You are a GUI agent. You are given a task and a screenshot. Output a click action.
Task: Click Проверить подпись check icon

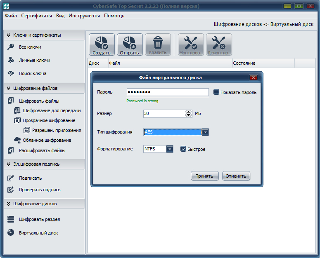tap(11, 190)
